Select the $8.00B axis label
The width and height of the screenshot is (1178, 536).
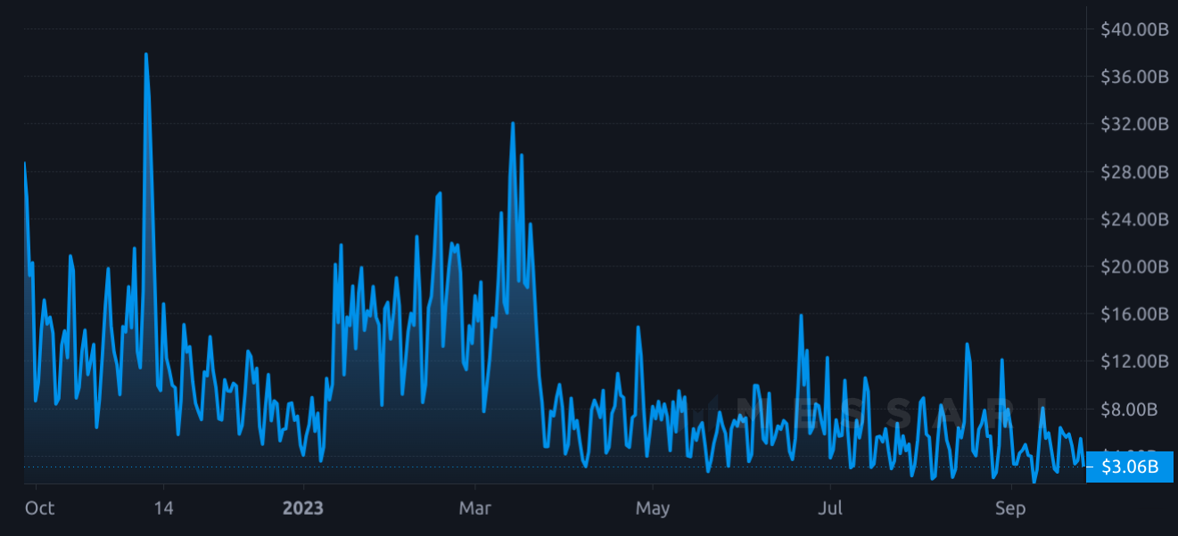tap(1138, 410)
